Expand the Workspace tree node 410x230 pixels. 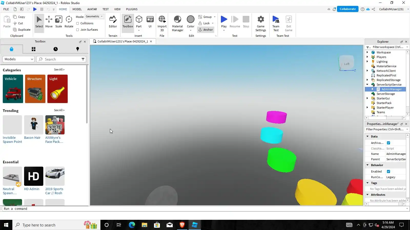point(367,52)
